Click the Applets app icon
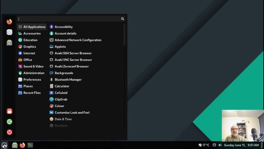Viewport: 264px width, 149px height. [52, 47]
